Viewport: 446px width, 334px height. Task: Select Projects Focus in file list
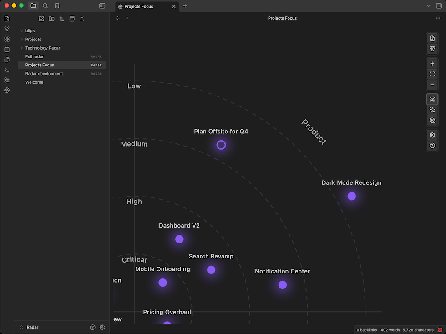tap(62, 65)
